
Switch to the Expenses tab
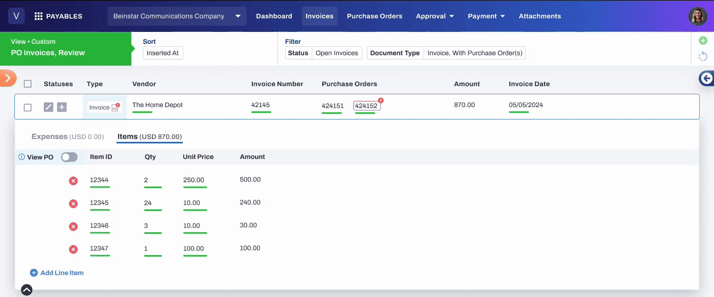pyautogui.click(x=68, y=137)
